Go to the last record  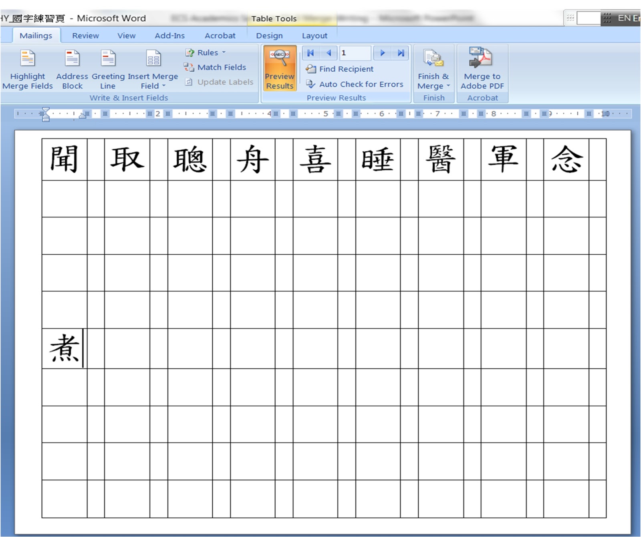[x=400, y=53]
